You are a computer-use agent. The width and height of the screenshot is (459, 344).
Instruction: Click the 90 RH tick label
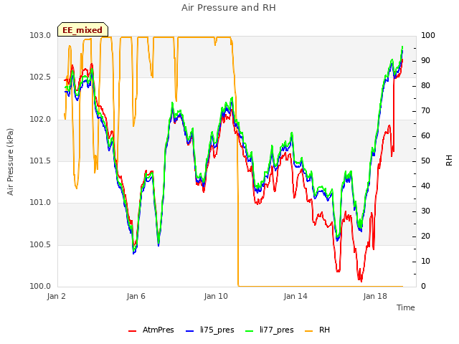425,60
